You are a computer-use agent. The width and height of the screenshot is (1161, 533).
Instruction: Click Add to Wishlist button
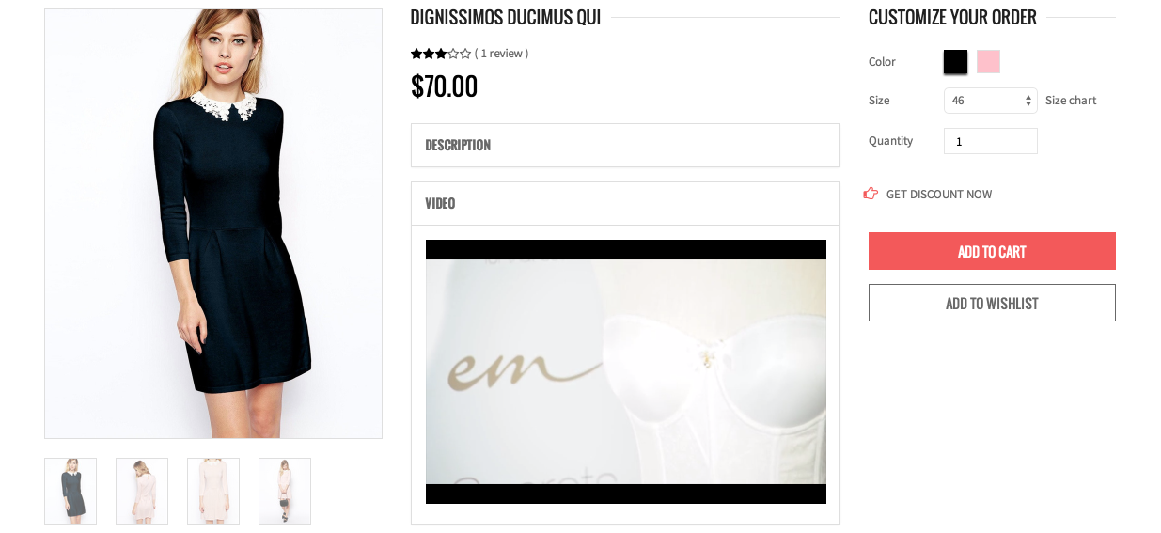click(x=992, y=303)
